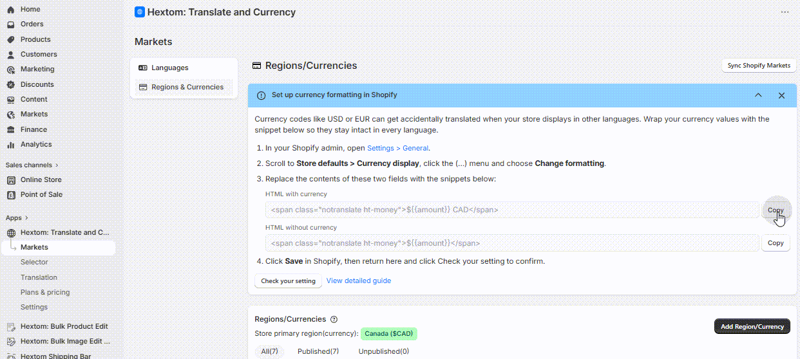Expand Sales channels section
The height and width of the screenshot is (359, 800).
[32, 165]
